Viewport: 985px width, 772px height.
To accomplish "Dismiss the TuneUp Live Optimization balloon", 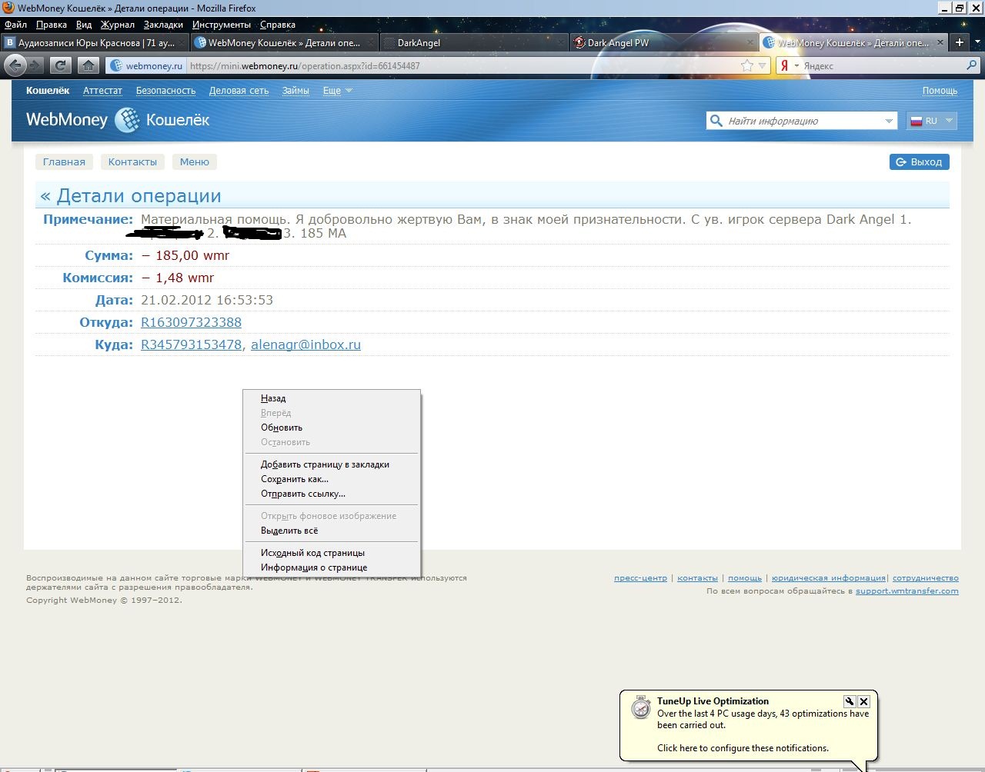I will coord(863,701).
